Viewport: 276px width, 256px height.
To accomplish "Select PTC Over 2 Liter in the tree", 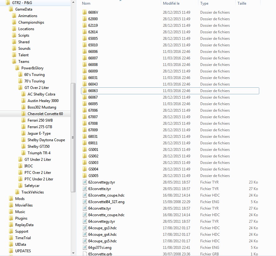I will (38, 172).
